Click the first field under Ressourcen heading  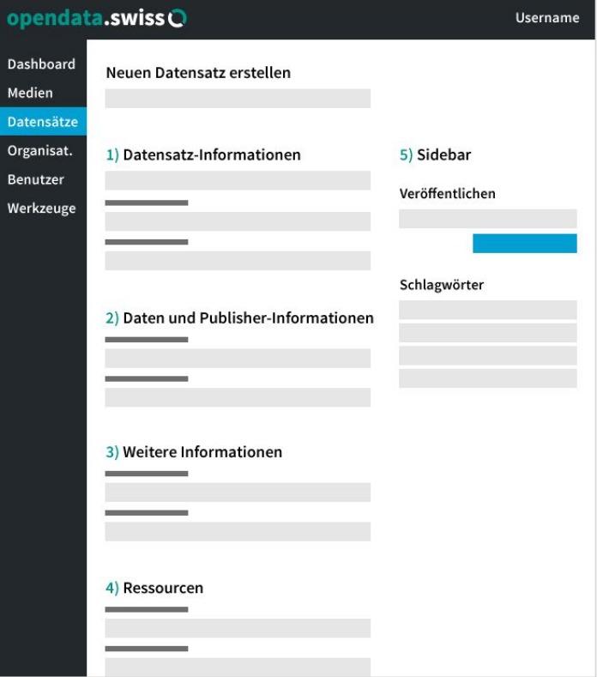[238, 628]
